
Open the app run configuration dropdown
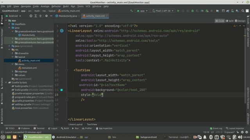(x=142, y=11)
